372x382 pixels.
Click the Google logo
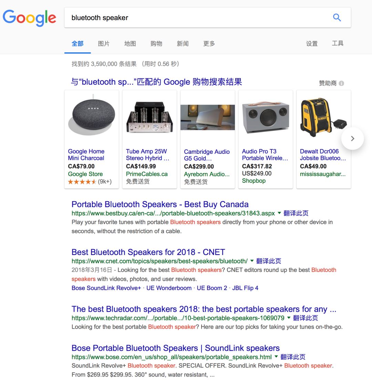click(x=29, y=18)
